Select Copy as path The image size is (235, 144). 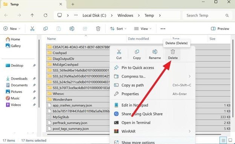153,85
